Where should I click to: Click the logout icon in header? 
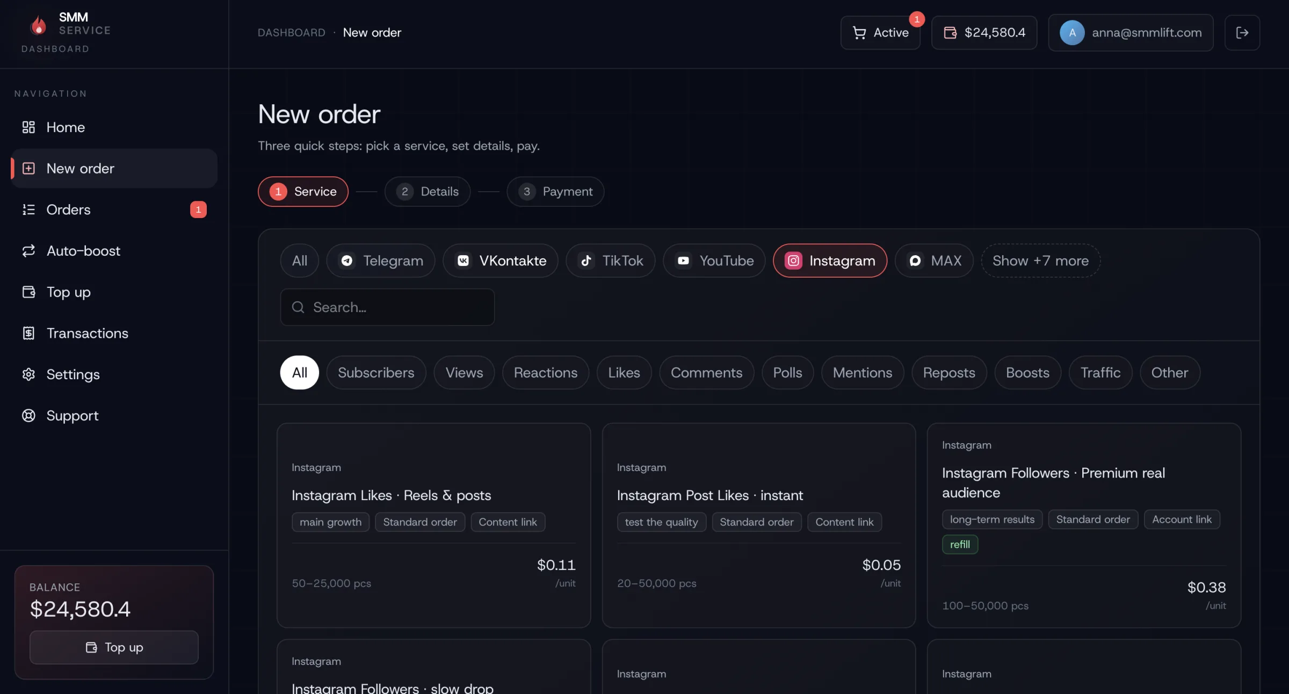click(x=1242, y=33)
